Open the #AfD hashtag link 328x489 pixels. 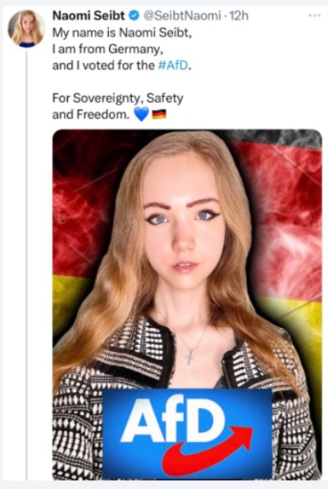(x=173, y=66)
